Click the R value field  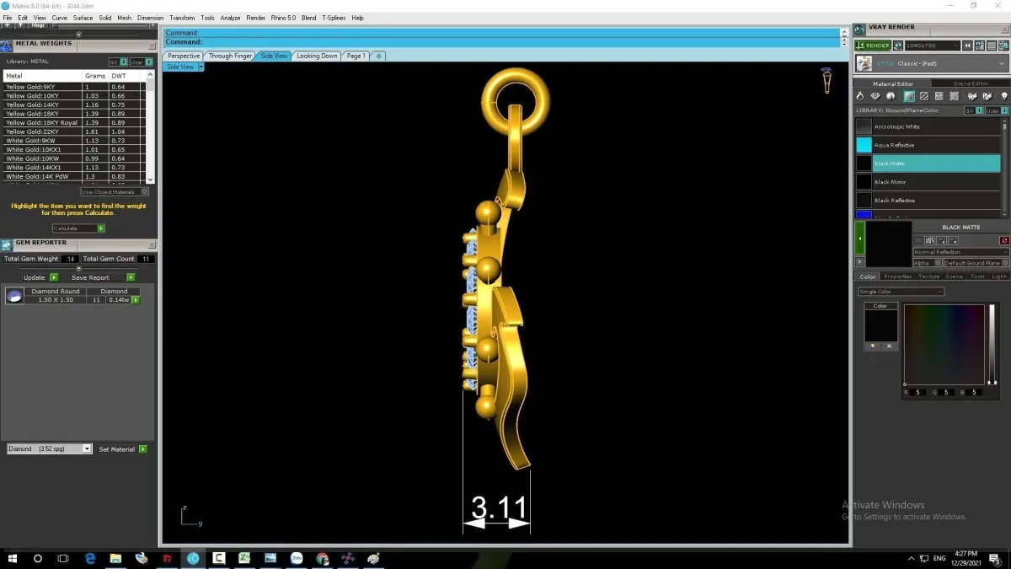pyautogui.click(x=919, y=392)
